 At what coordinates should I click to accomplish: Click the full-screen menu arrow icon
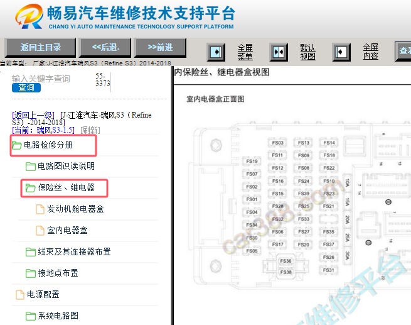click(216, 52)
